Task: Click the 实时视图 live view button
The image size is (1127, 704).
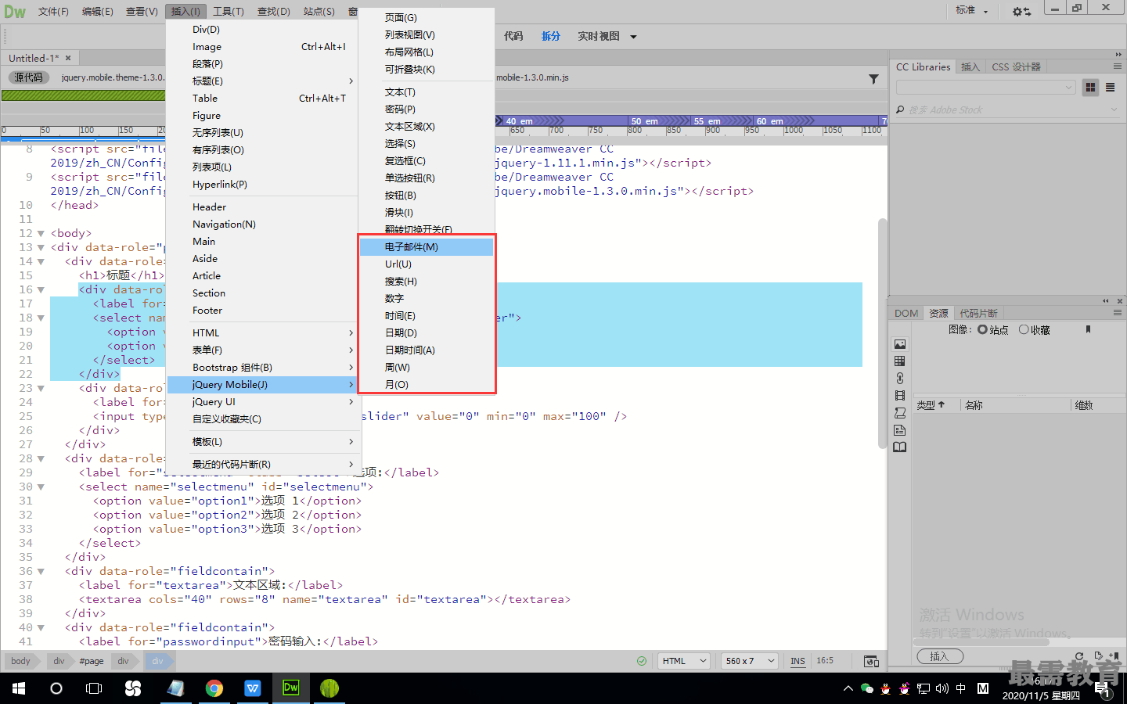Action: (x=599, y=37)
